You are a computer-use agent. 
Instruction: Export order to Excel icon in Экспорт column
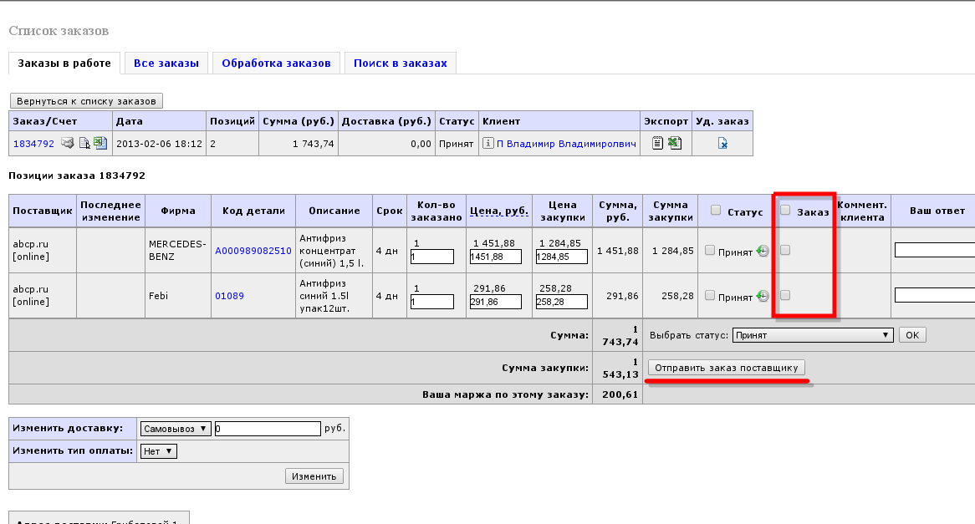tap(675, 143)
